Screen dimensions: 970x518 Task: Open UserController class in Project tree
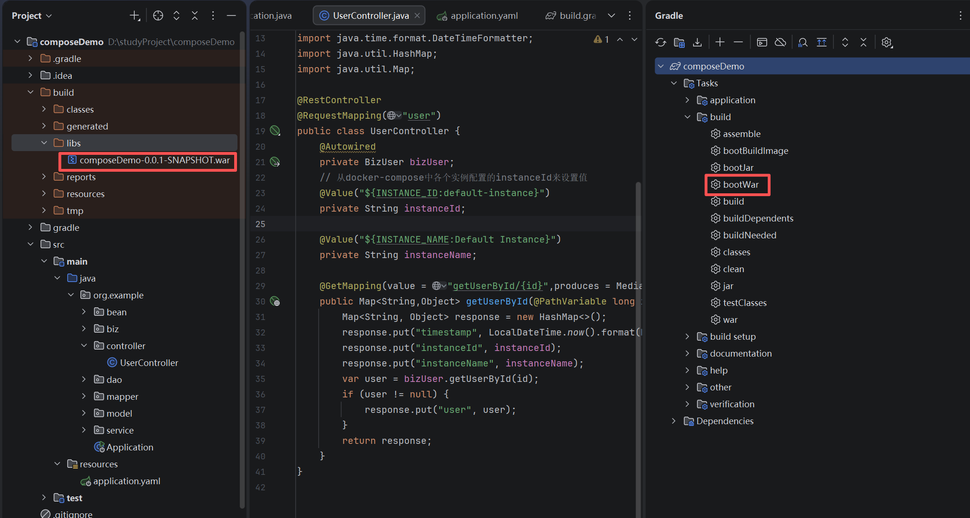click(x=143, y=363)
